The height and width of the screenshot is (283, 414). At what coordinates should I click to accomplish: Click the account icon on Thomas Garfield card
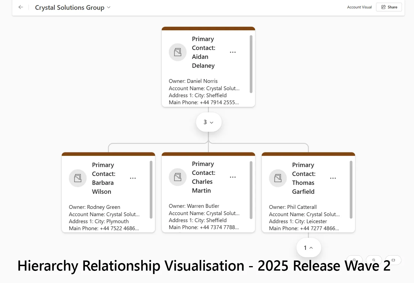click(x=278, y=178)
